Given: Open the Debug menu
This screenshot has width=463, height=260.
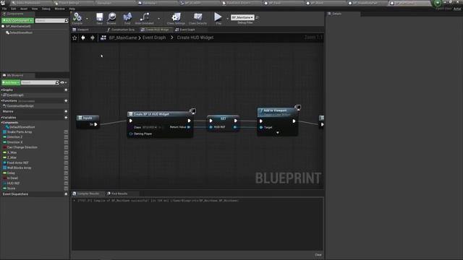Looking at the screenshot, I should tap(46, 9).
